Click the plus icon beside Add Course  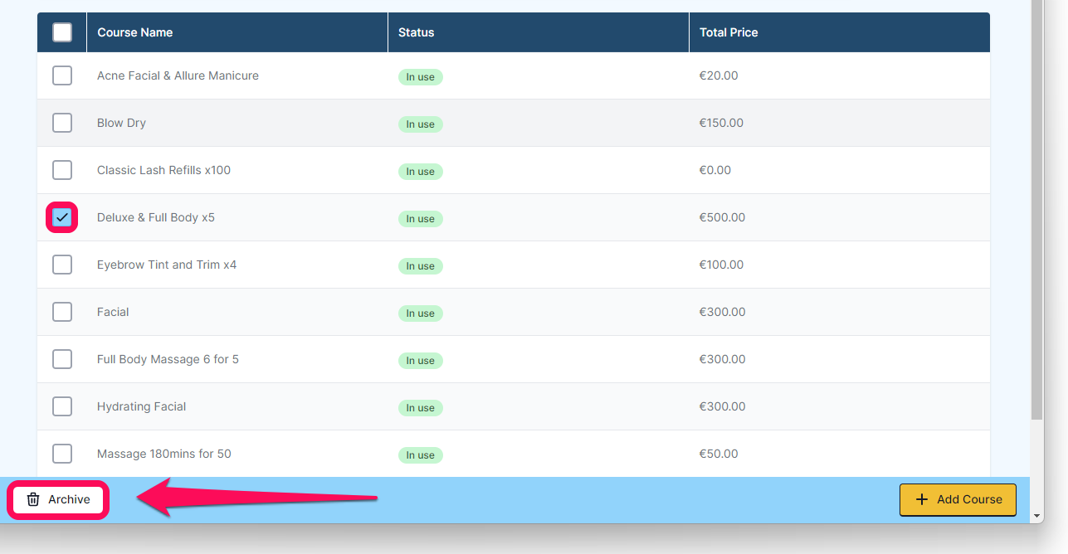tap(921, 499)
